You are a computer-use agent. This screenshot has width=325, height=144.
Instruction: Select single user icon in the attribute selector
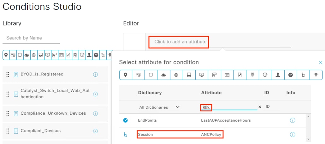278,75
